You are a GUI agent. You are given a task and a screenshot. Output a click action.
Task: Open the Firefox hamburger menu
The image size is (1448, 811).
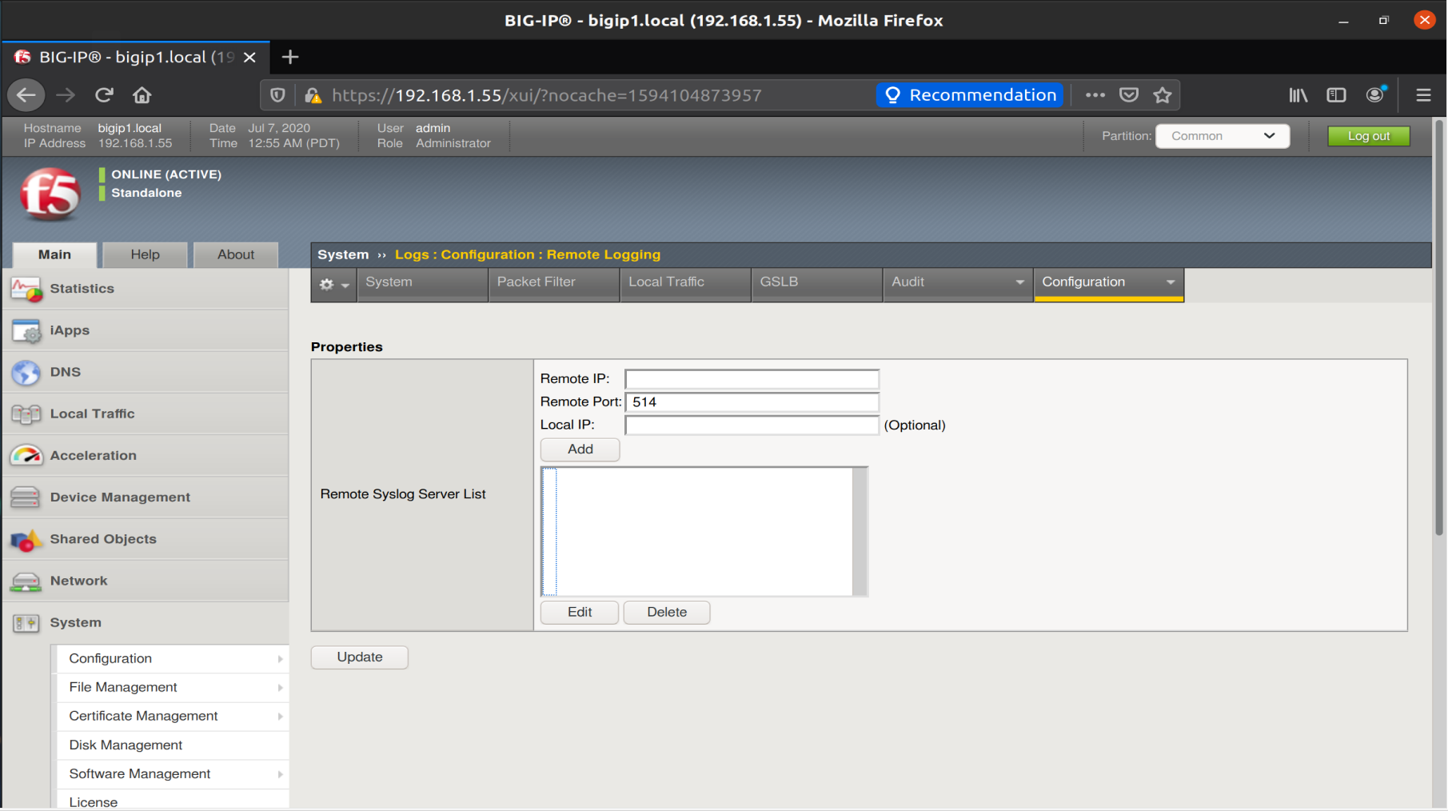click(1423, 95)
